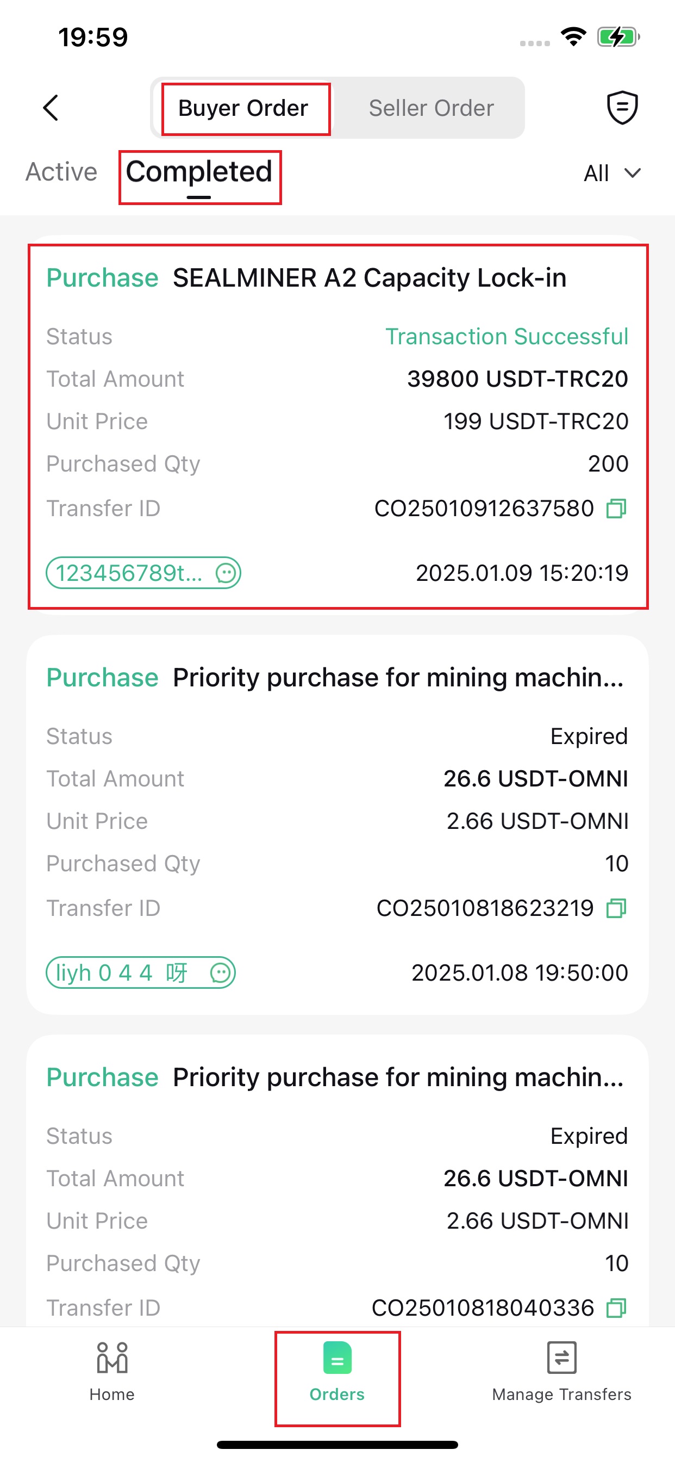Copy Transfer ID CO25010818040336
The image size is (675, 1462).
pyautogui.click(x=616, y=1308)
